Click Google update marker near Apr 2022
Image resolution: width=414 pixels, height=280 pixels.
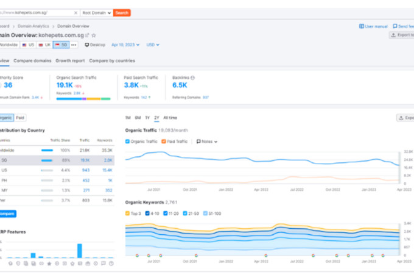266,256
